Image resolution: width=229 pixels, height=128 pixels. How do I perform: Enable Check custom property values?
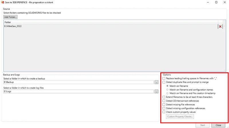coord(164,112)
